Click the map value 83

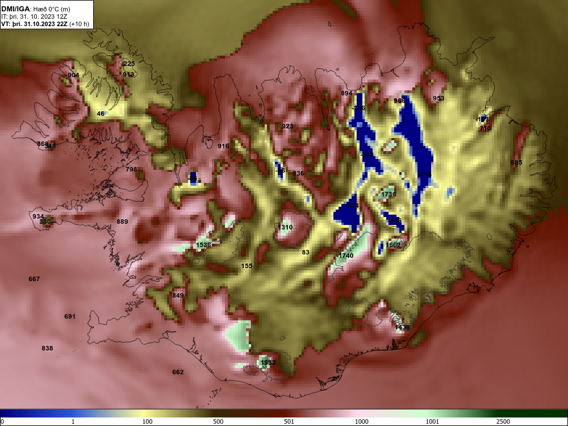pyautogui.click(x=306, y=252)
